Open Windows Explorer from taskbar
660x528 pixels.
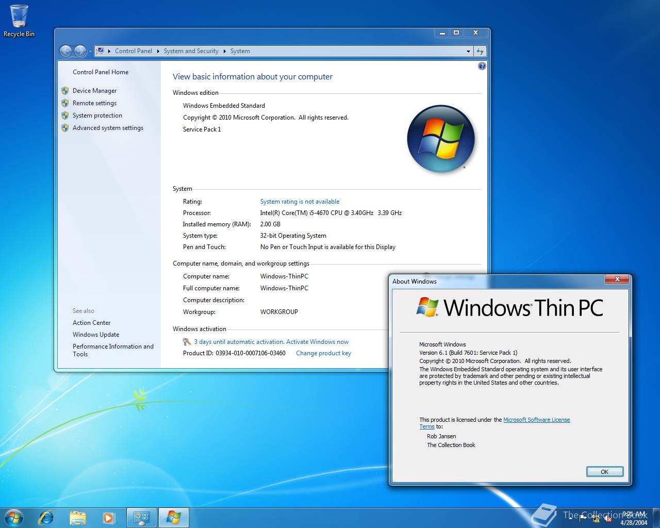(x=77, y=518)
